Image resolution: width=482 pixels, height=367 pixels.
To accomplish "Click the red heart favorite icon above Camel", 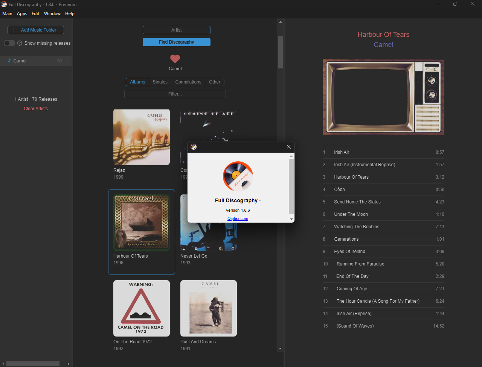I will coord(175,59).
